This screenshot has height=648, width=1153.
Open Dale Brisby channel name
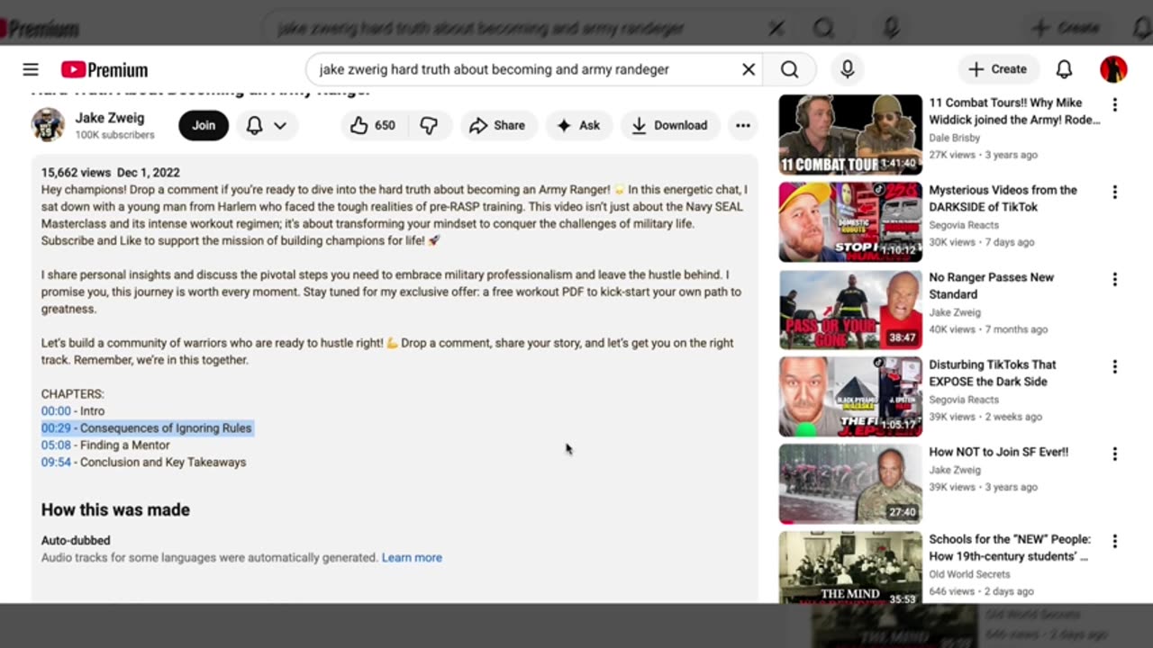click(954, 138)
